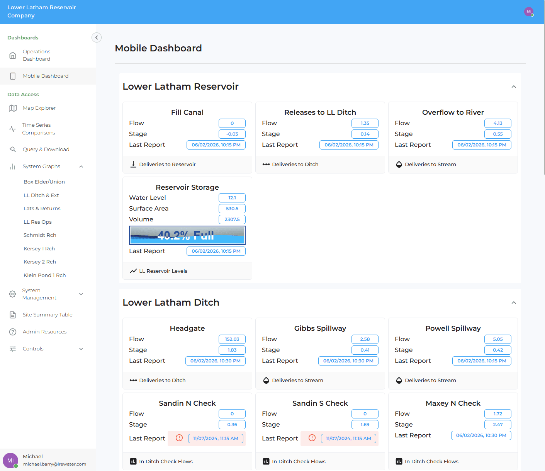This screenshot has width=545, height=471.
Task: Click the Gibbs Spillway last report timestamp
Action: (348, 361)
